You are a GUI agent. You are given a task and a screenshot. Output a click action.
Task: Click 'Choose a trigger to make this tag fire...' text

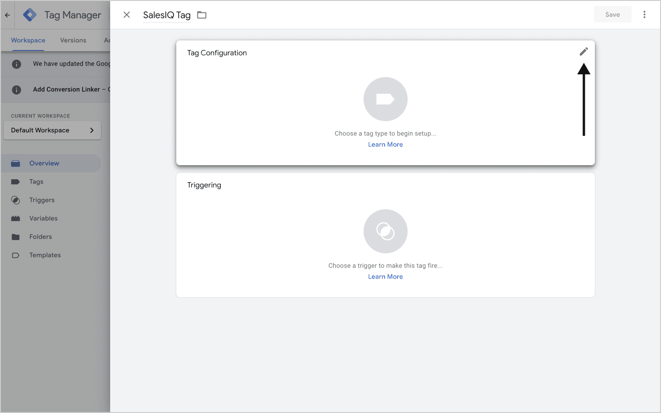[x=386, y=266]
